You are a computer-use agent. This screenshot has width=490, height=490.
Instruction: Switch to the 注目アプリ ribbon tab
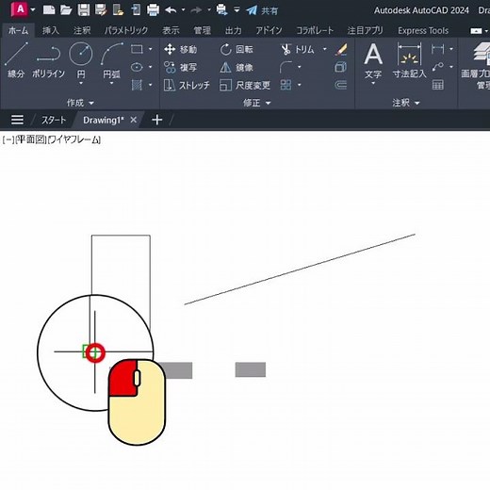(x=365, y=30)
